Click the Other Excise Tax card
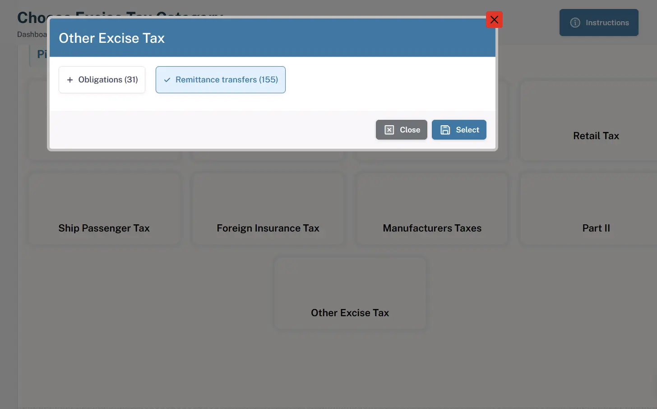Screen dimensions: 657x409 (x=350, y=313)
